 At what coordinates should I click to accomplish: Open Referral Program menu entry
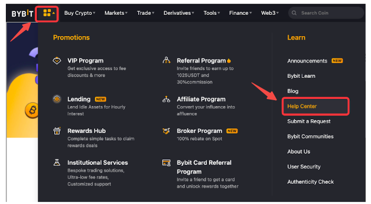pyautogui.click(x=201, y=60)
